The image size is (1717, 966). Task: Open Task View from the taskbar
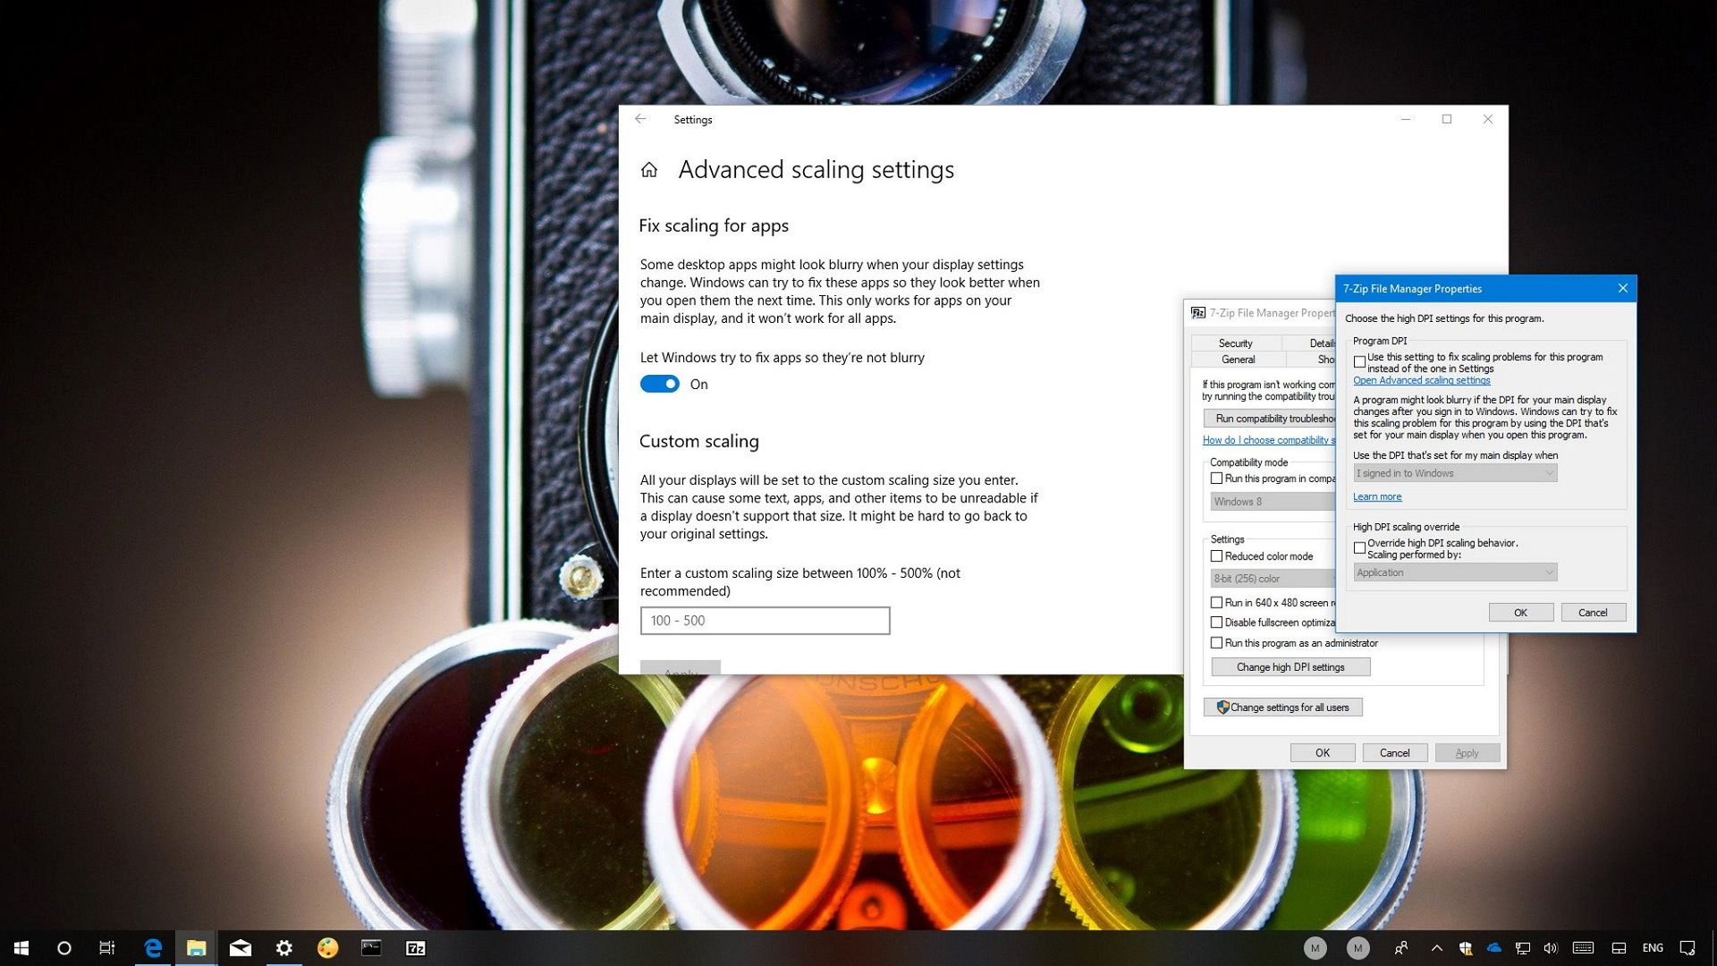tap(106, 947)
